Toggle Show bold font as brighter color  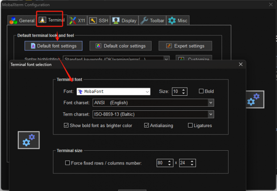coord(66,125)
